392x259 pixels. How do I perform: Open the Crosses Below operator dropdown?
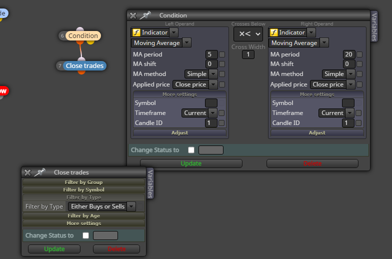248,34
